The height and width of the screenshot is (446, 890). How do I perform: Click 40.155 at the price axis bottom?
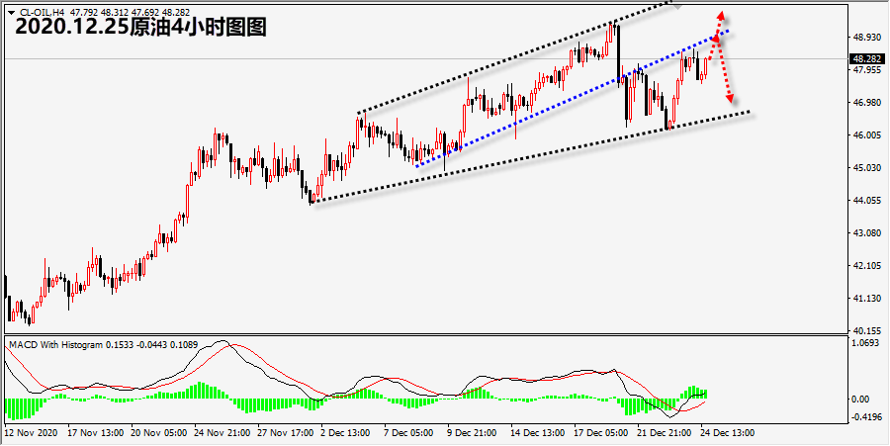pyautogui.click(x=864, y=330)
